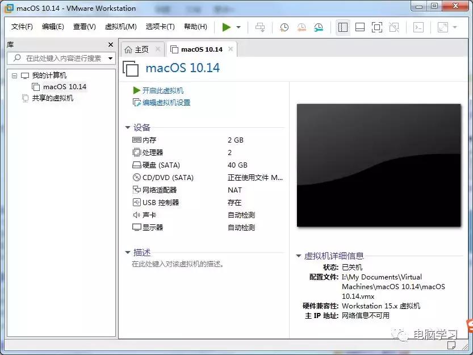Click the take snapshot clock icon
This screenshot has width=473, height=355.
coord(284,27)
